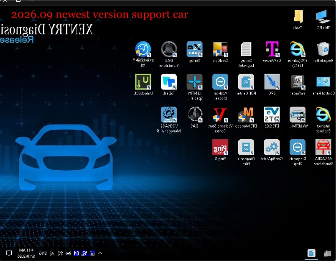
Task: Launch the DTS Monaco shortcut
Action: (x=246, y=118)
